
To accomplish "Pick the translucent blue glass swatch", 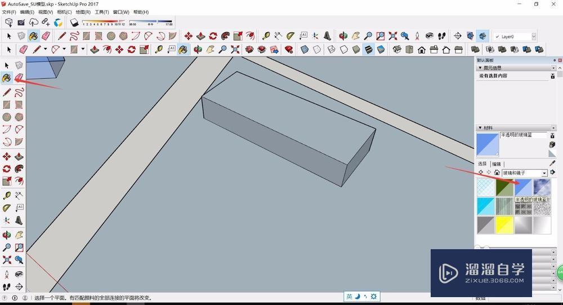I will click(x=524, y=187).
